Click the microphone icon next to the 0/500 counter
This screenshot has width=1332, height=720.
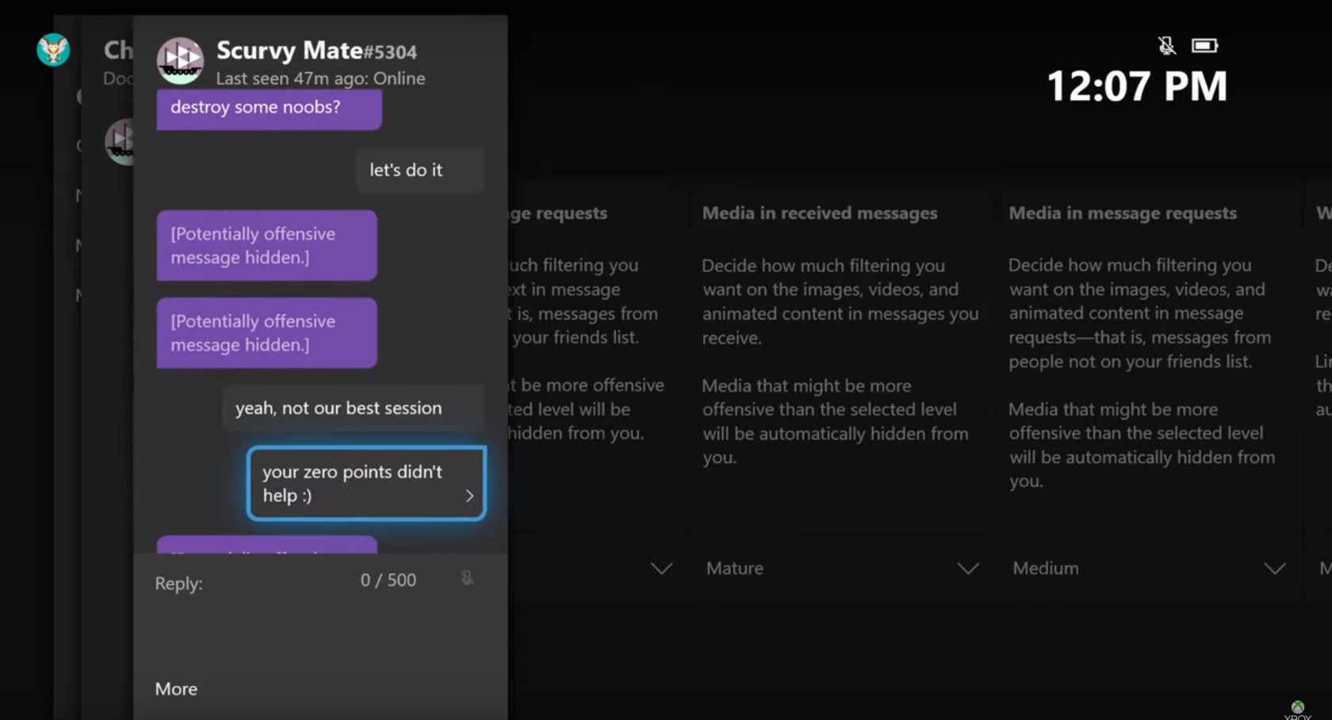[x=467, y=579]
